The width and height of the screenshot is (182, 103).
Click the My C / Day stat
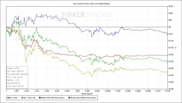point(15,86)
